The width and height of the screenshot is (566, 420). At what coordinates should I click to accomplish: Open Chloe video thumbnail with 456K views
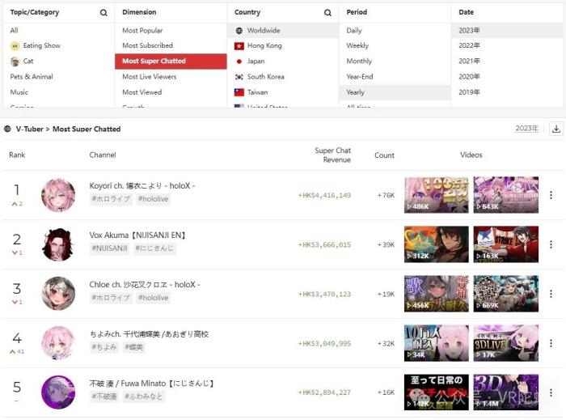pos(437,294)
